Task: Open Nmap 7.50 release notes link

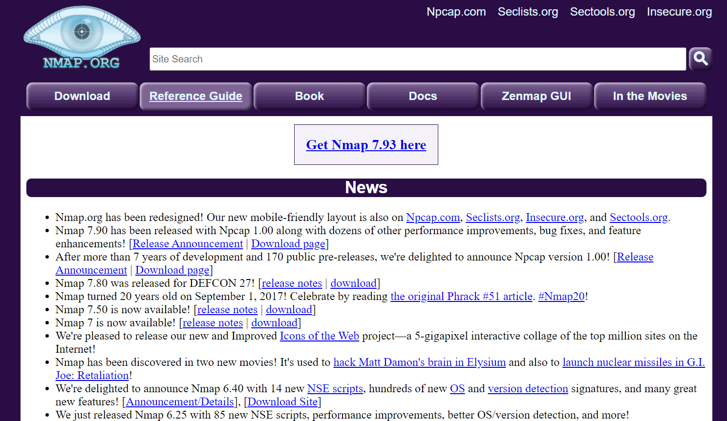Action: [x=227, y=309]
